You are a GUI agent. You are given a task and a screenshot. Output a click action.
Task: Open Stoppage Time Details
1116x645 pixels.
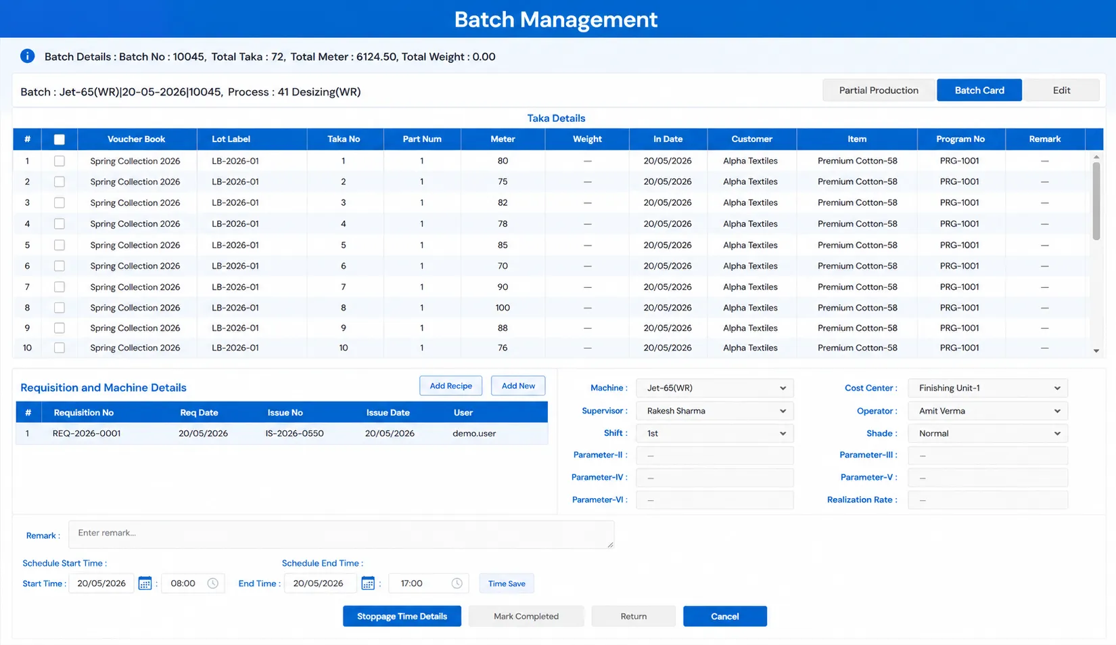(402, 616)
